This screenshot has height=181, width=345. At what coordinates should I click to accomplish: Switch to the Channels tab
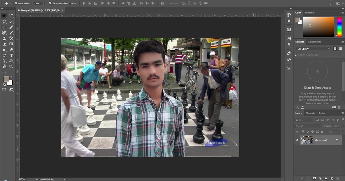click(310, 113)
